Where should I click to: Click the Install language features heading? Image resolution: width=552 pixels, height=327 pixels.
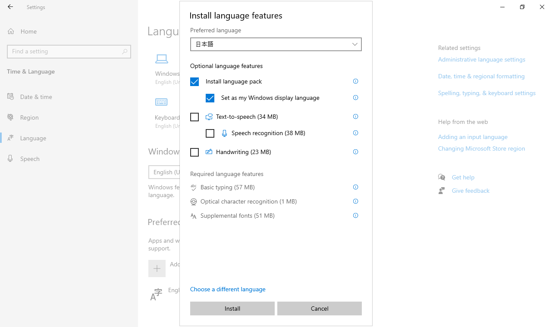tap(236, 15)
